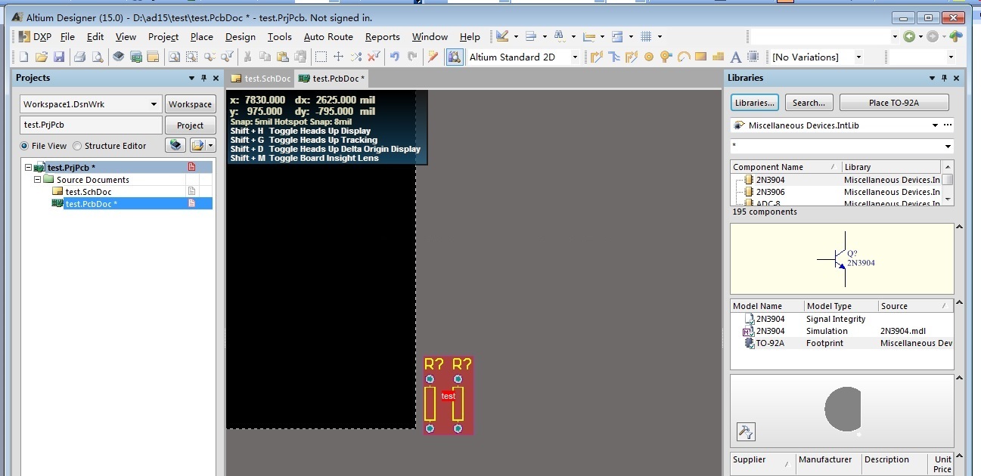Expand the Miscellaneous Devices.IntLib library dropdown
Viewport: 981px width, 476px height.
pos(935,125)
